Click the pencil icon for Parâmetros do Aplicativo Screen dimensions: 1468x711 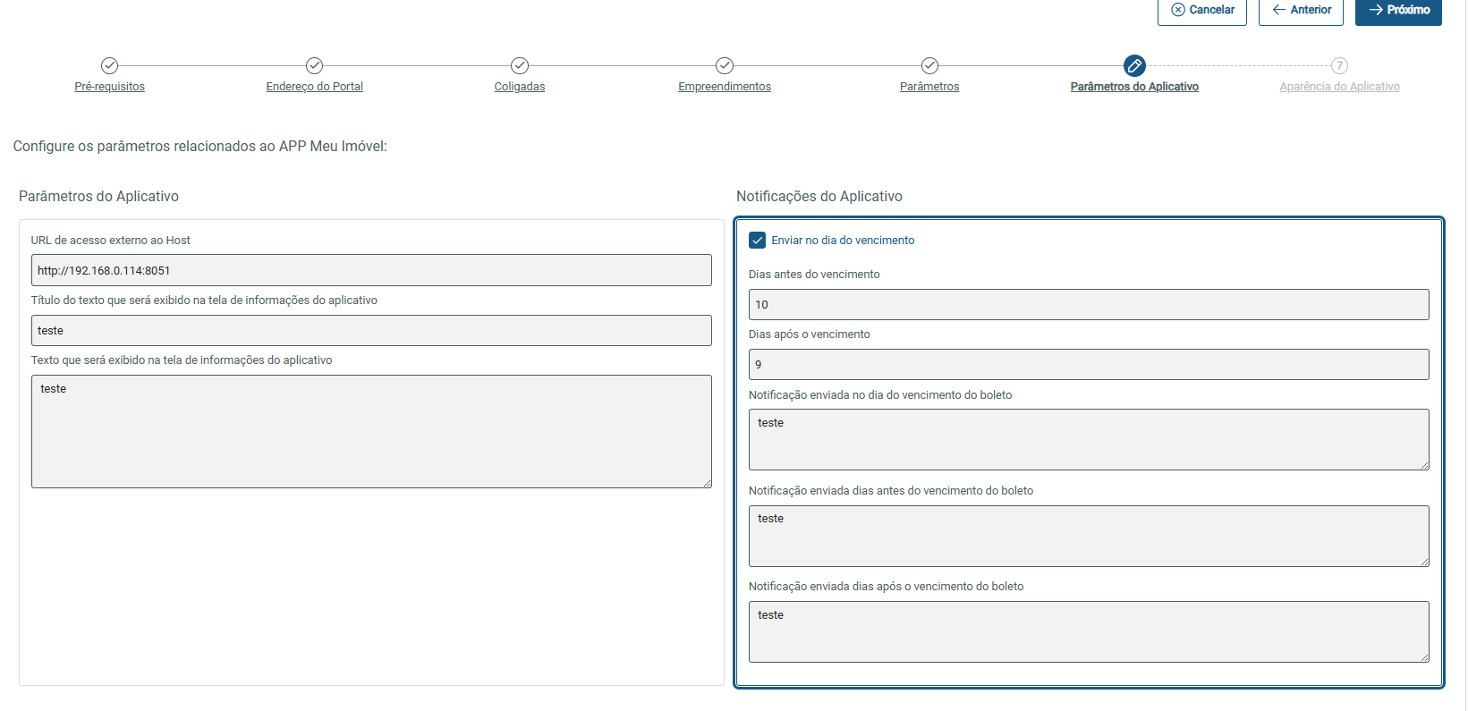pos(1134,65)
